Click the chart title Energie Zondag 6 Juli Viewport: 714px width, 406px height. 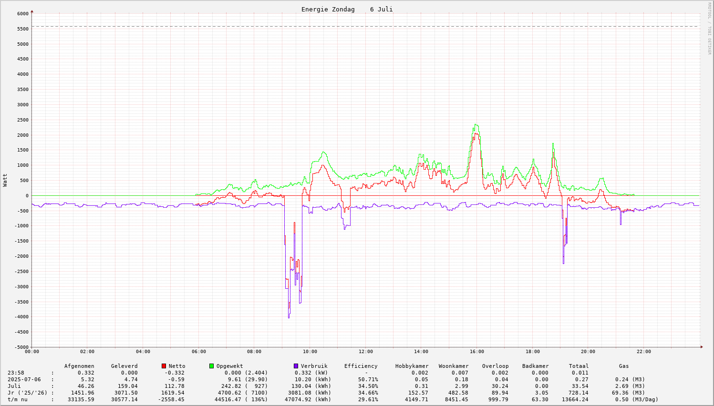tap(347, 10)
